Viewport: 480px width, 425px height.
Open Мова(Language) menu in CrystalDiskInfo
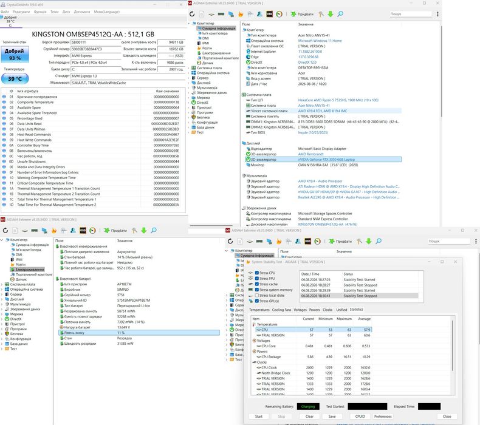click(106, 12)
